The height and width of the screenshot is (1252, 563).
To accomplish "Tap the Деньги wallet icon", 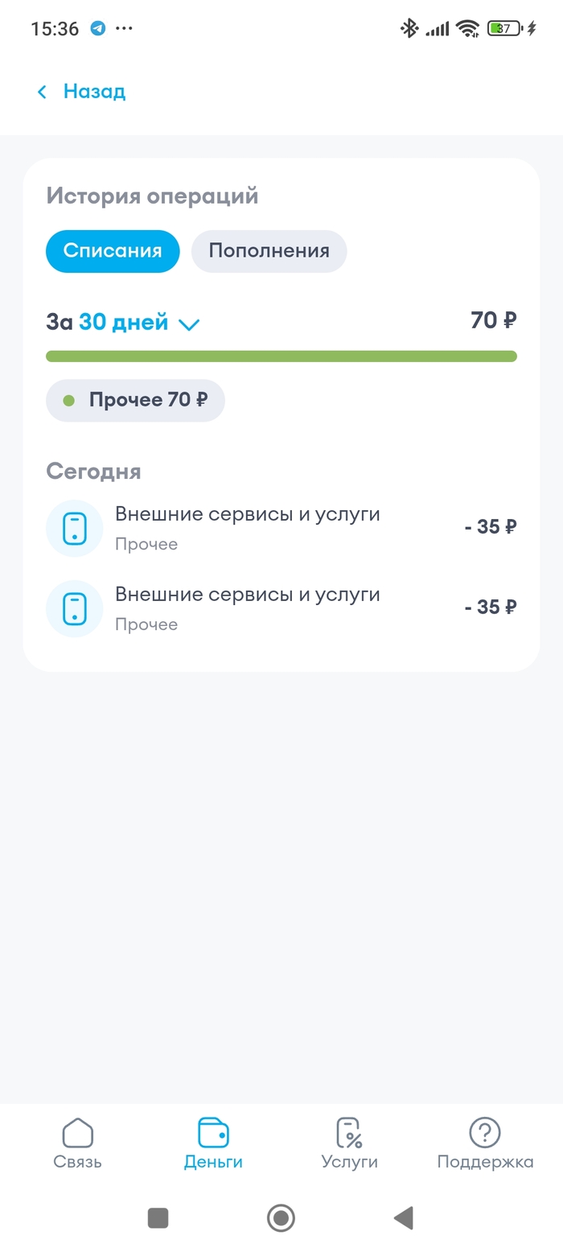I will pos(213,1133).
